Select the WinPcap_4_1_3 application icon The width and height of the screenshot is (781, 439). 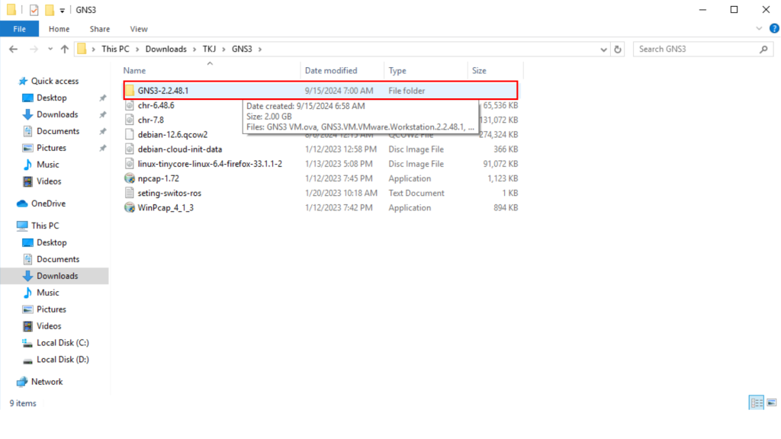(x=130, y=207)
